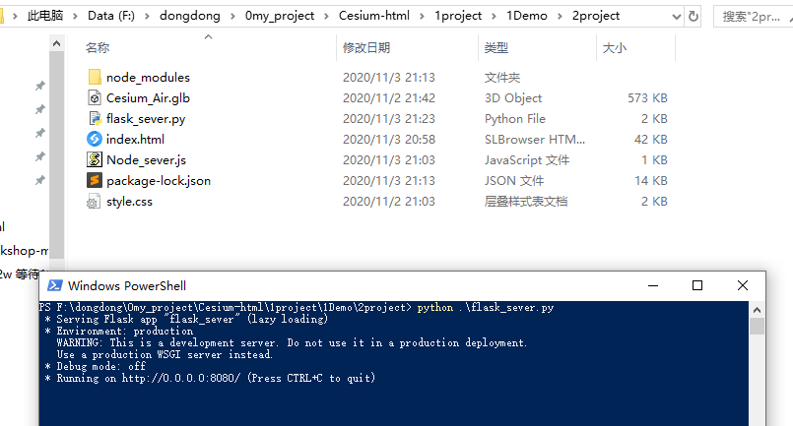Viewport: 793px width, 426px height.
Task: Sort files by the 修改日期 column header
Action: (366, 47)
